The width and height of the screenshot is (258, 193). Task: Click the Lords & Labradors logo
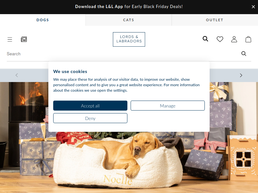(x=129, y=39)
